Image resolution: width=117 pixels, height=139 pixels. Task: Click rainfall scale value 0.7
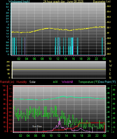(x=10, y=104)
